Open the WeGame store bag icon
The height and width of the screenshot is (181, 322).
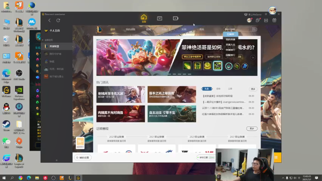point(159,19)
